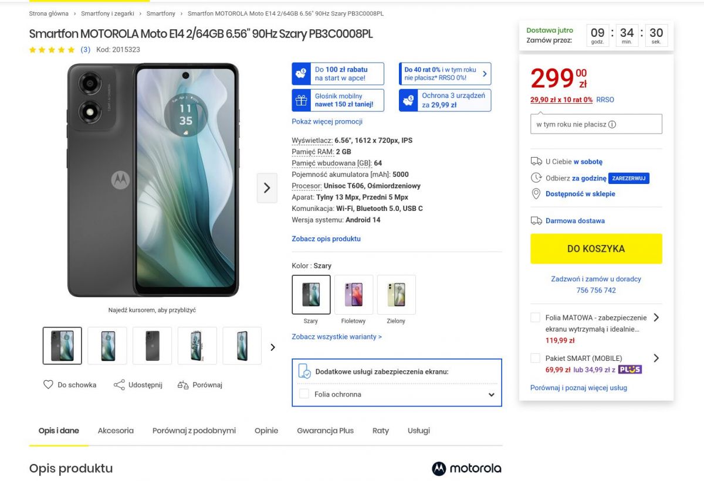Select the Fioletowy color variant
Image resolution: width=704 pixels, height=481 pixels.
coord(354,295)
